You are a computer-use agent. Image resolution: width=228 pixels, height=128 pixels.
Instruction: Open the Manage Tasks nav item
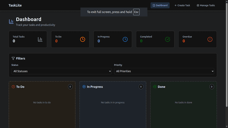(x=206, y=5)
